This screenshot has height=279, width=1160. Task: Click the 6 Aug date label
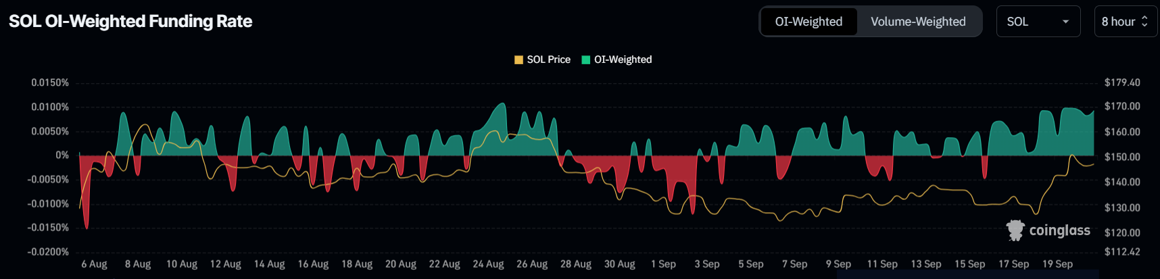point(95,264)
